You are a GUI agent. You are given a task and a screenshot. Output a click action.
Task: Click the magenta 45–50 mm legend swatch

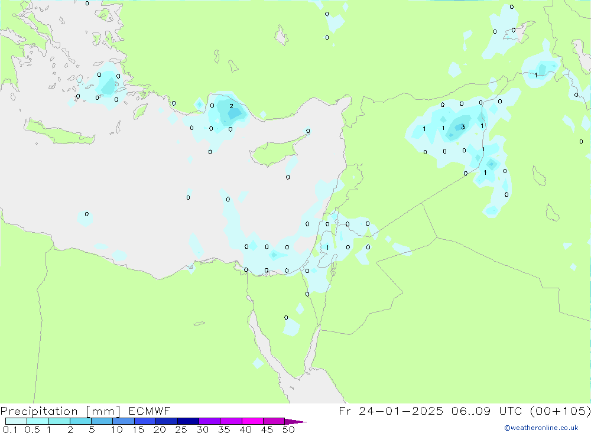click(274, 421)
